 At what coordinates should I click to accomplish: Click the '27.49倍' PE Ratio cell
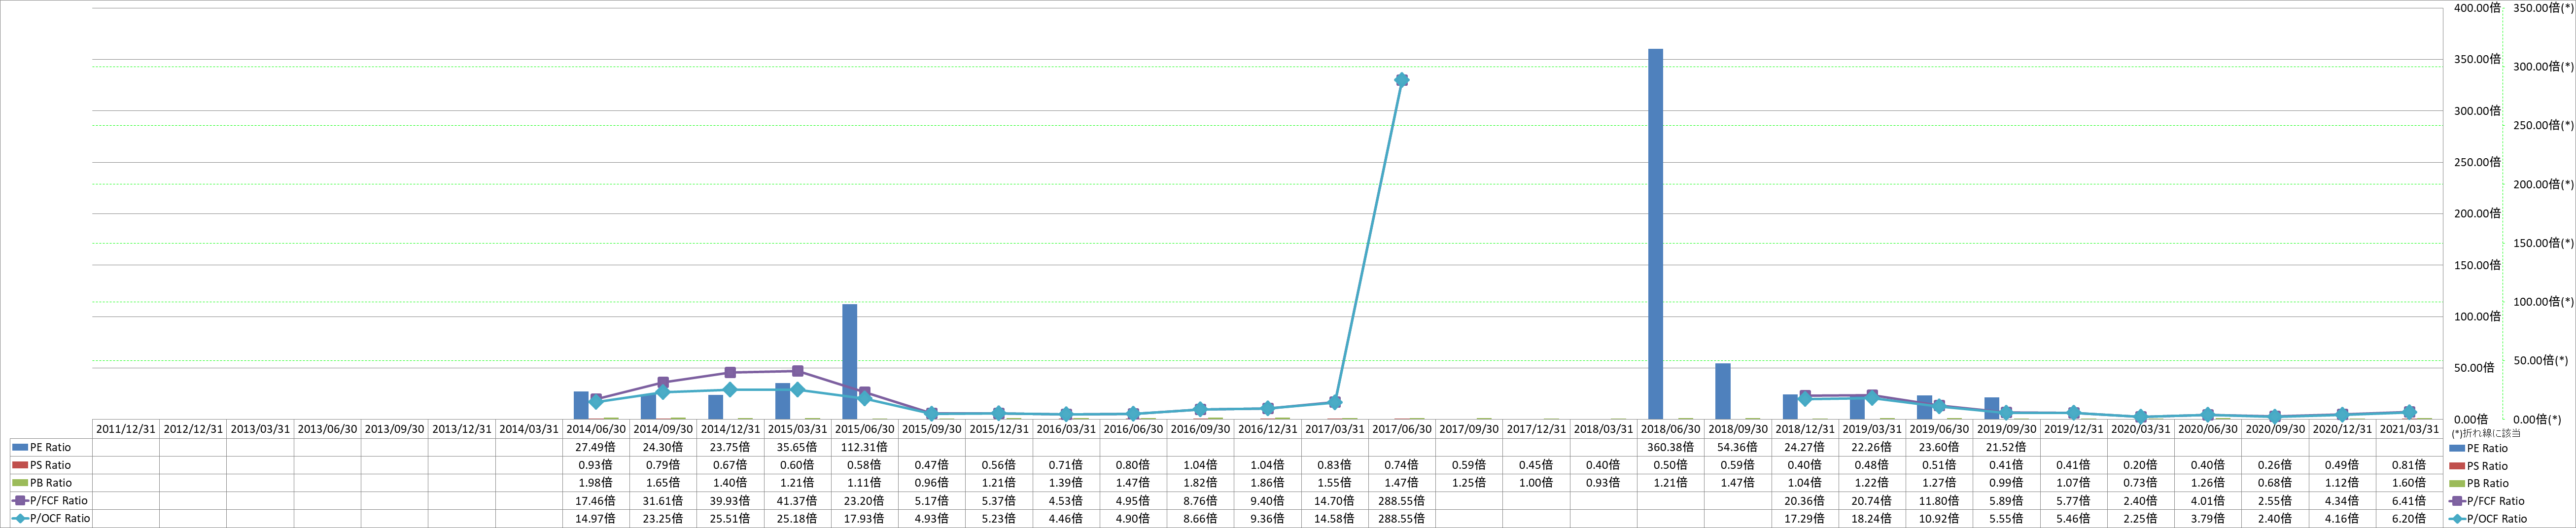596,447
